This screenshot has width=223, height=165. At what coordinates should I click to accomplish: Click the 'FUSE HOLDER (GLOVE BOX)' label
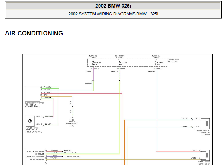point(173,60)
